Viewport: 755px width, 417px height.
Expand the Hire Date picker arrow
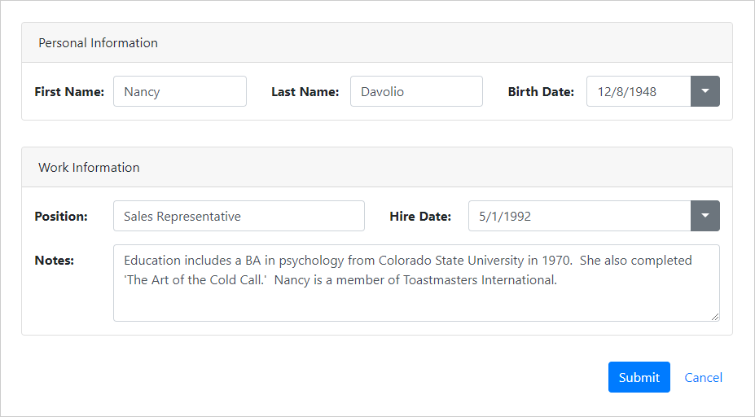click(x=705, y=216)
